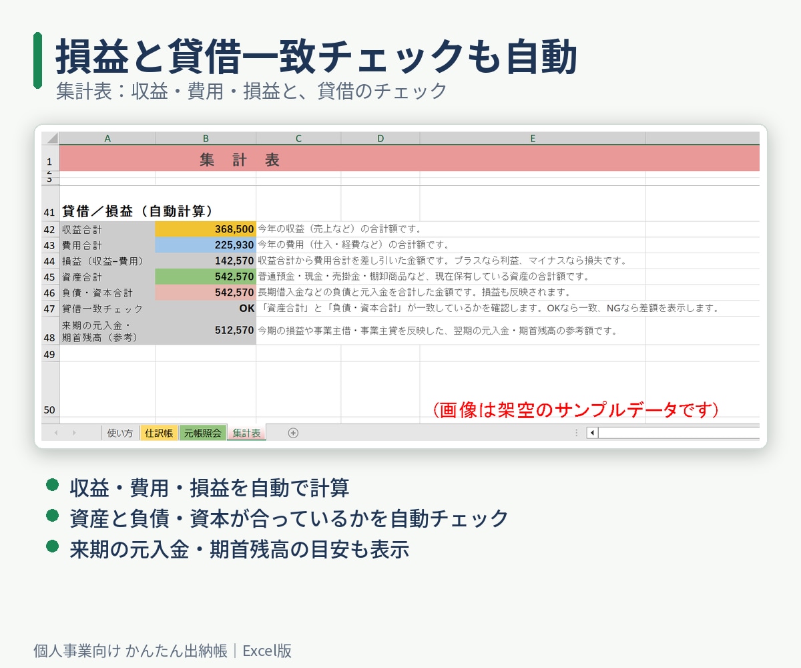Click the 普通預金・現金・売掛金 description text

tap(423, 277)
